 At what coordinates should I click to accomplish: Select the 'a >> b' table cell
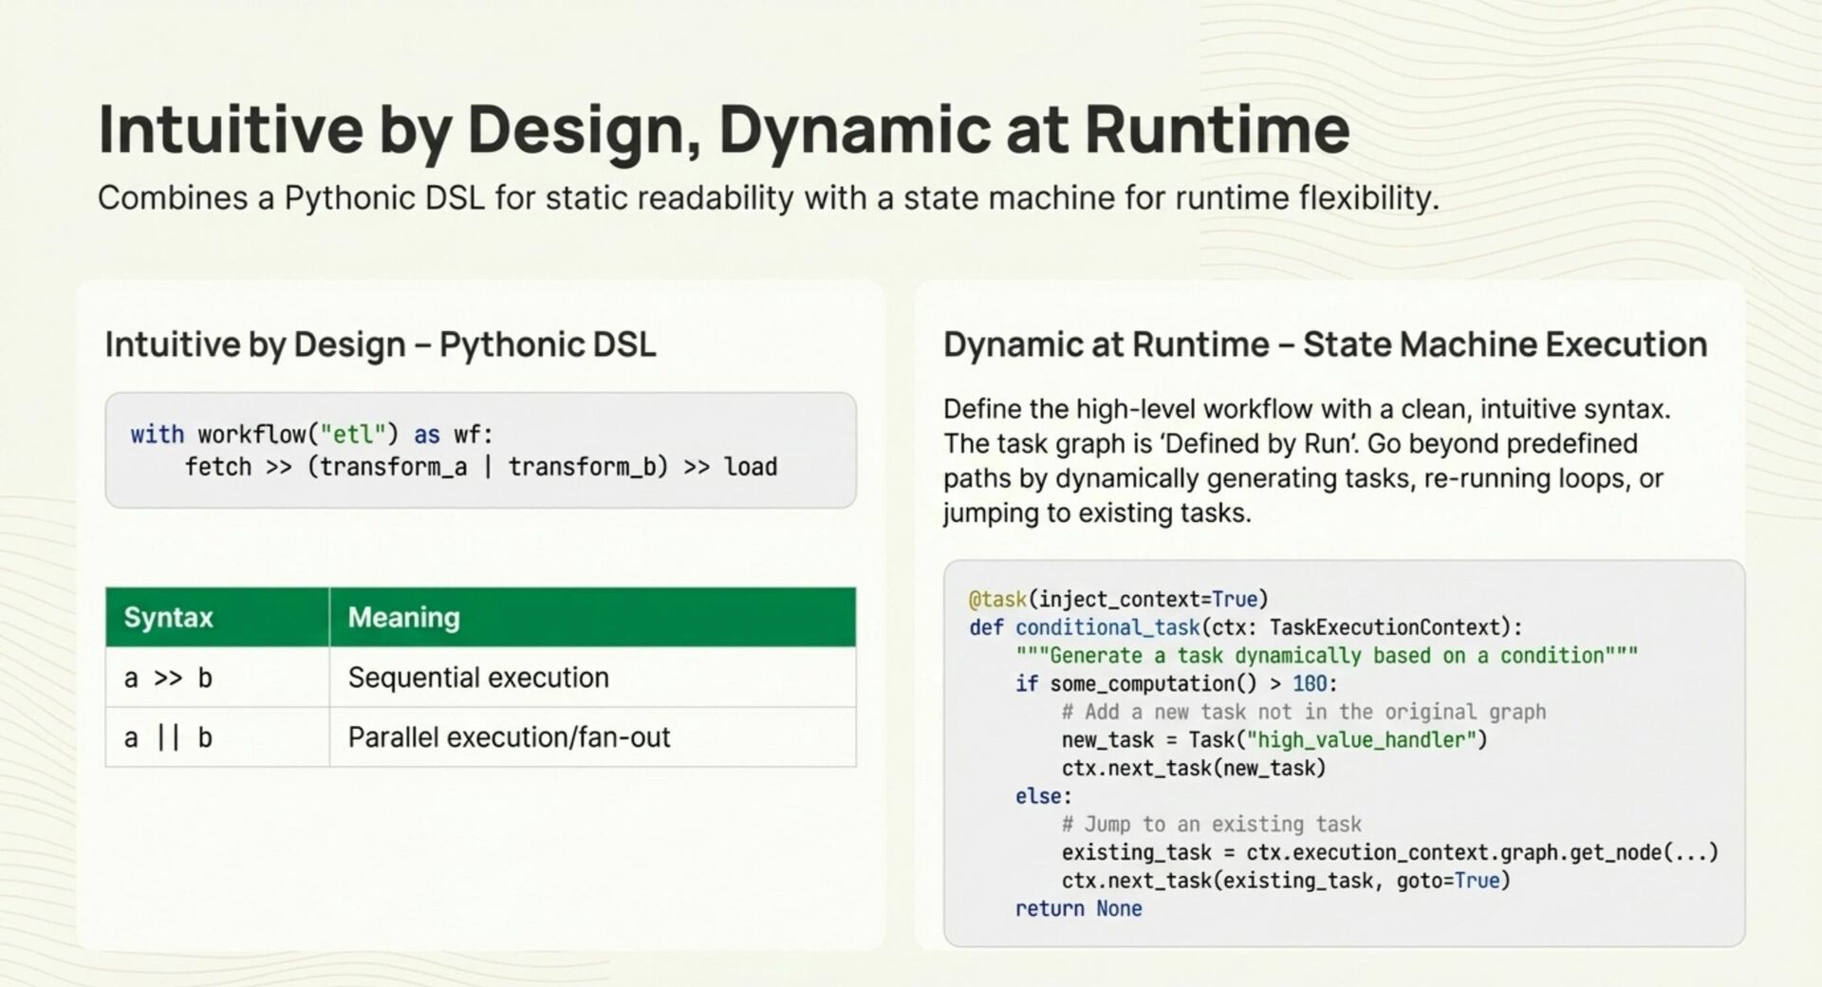(168, 679)
